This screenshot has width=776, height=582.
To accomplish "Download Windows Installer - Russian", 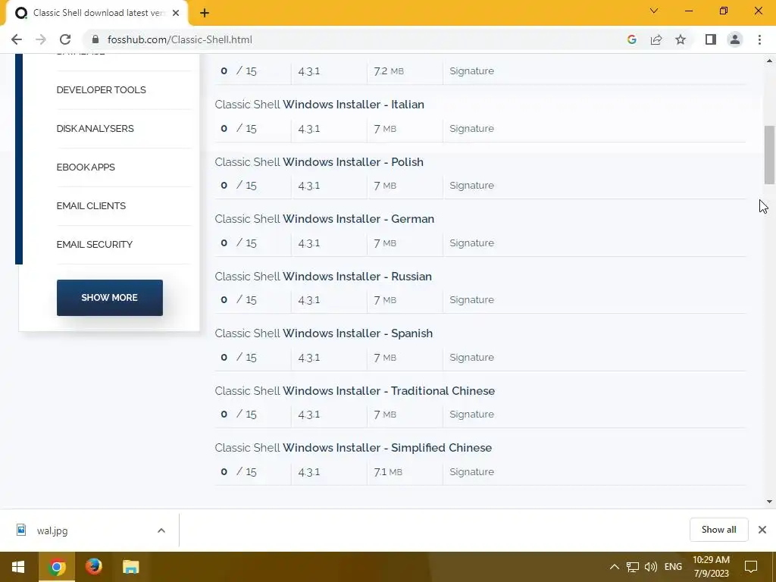I will 323,276.
